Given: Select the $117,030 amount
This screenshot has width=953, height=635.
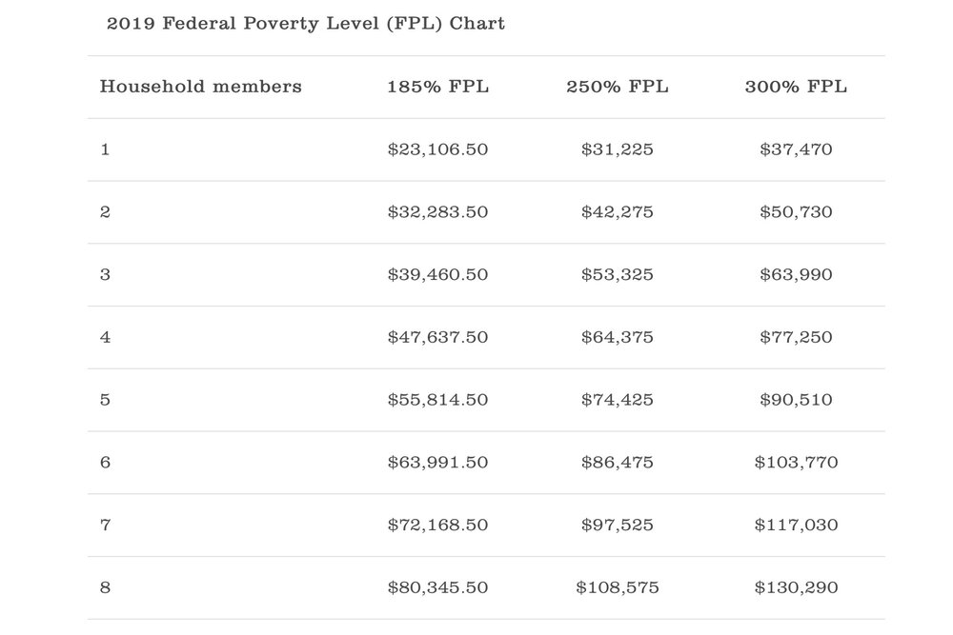Looking at the screenshot, I should (796, 525).
